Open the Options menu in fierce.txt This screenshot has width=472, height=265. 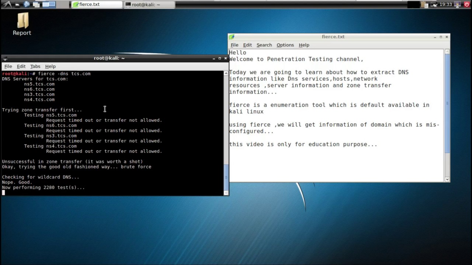285,45
